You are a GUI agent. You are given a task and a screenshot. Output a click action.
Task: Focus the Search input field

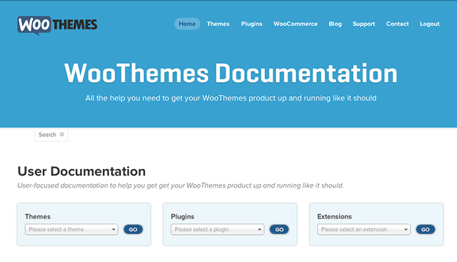[x=51, y=135]
